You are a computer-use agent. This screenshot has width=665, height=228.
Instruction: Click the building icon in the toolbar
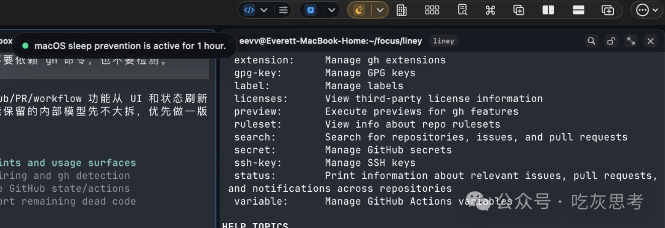pos(401,10)
